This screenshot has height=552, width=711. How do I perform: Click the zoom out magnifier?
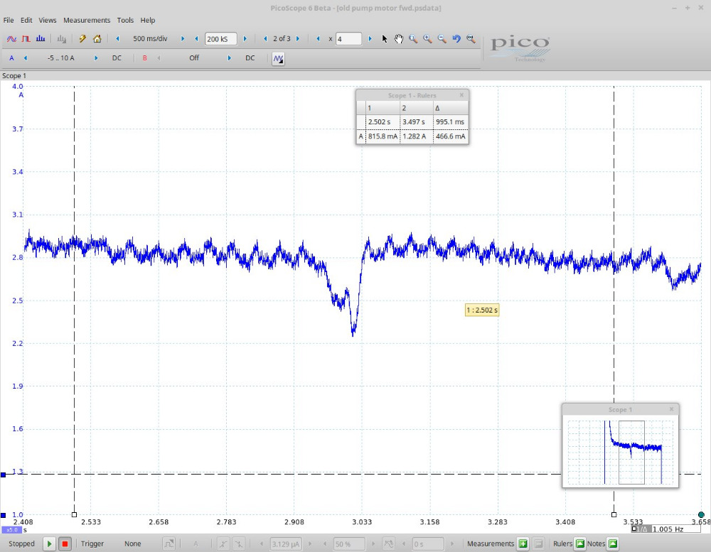442,38
